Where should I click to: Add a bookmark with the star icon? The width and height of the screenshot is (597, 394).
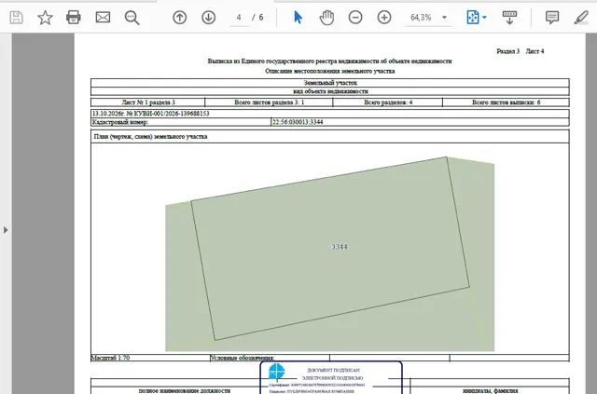(x=45, y=18)
